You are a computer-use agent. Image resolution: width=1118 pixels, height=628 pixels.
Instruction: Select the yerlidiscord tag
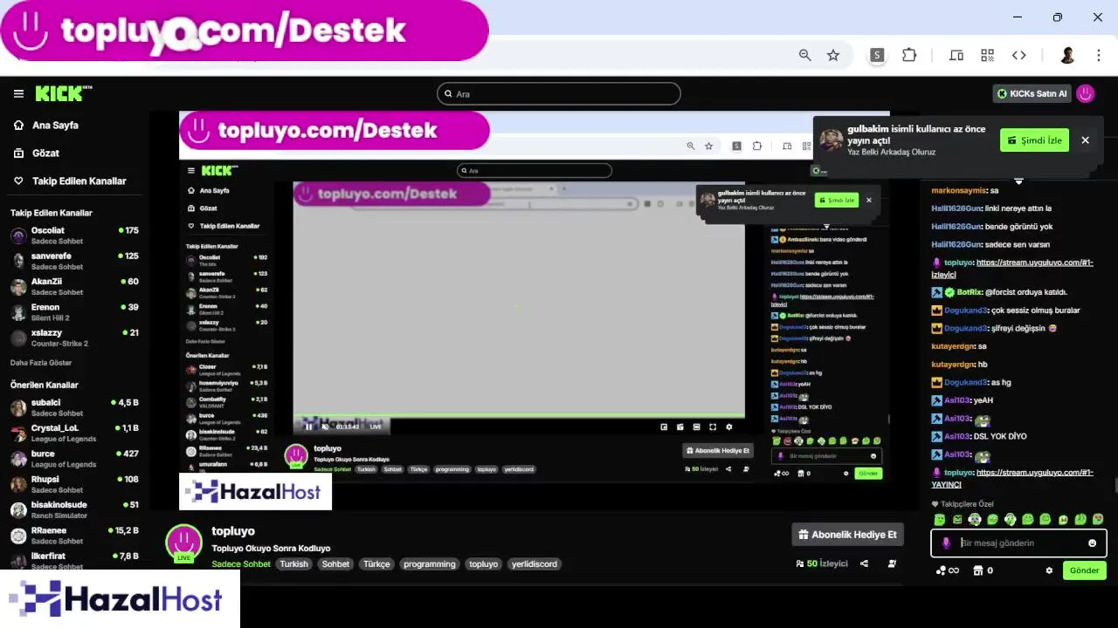pos(534,563)
